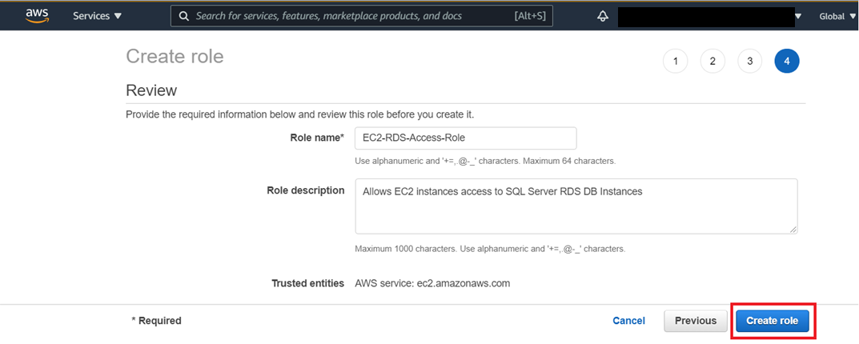Image resolution: width=859 pixels, height=344 pixels.
Task: Click the '* Required' note text
Action: point(156,321)
